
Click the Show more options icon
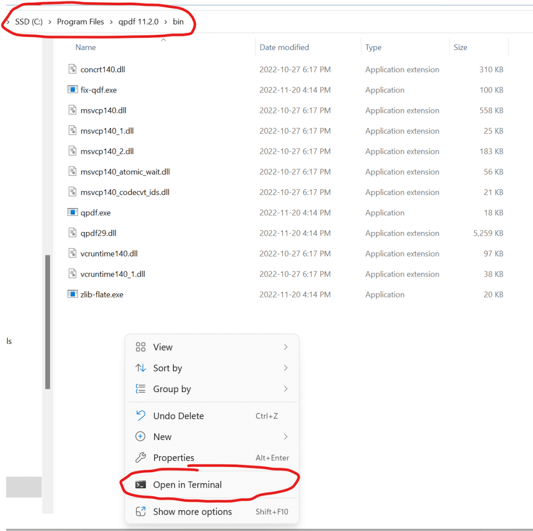pos(141,511)
